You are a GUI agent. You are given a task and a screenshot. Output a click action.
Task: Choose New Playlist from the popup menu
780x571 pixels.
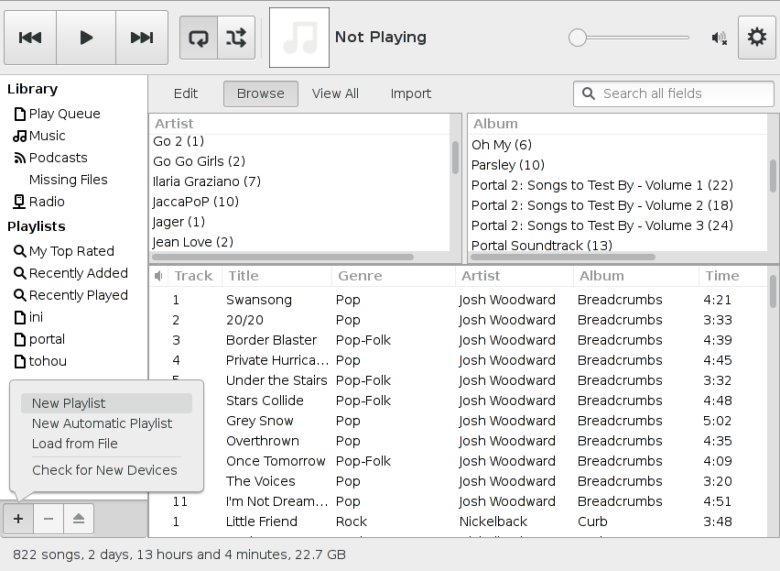106,403
